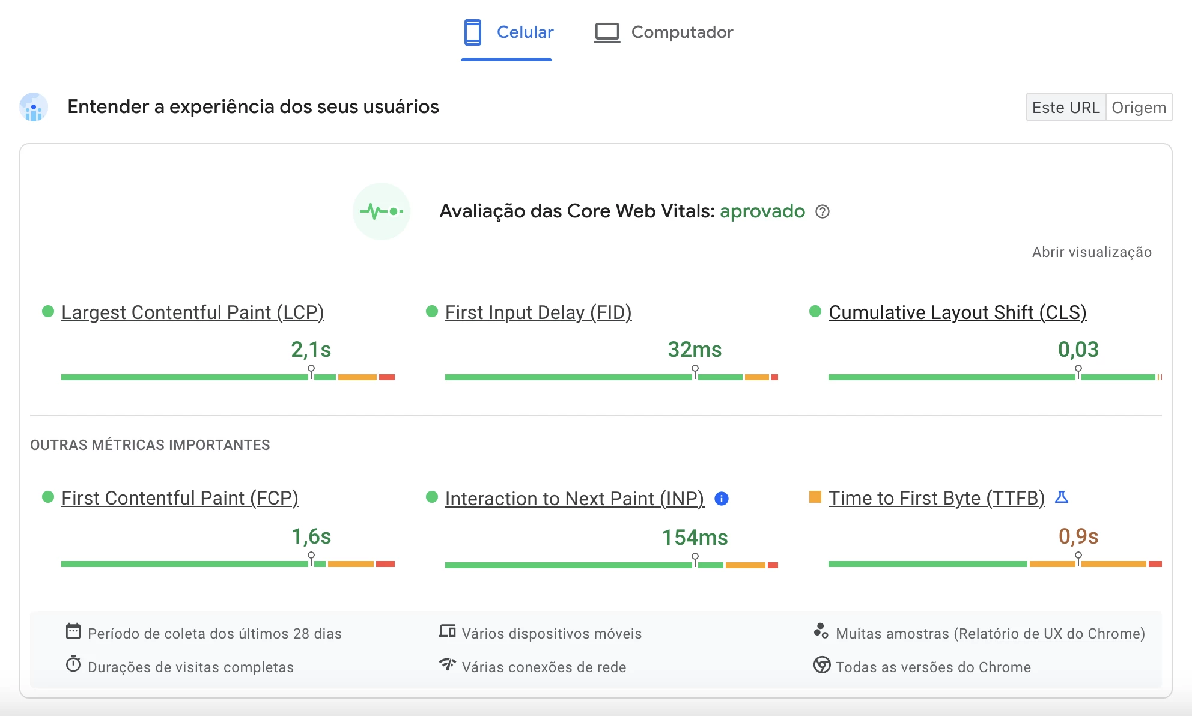The width and height of the screenshot is (1192, 716).
Task: Switch to the Computador tab
Action: pos(664,32)
